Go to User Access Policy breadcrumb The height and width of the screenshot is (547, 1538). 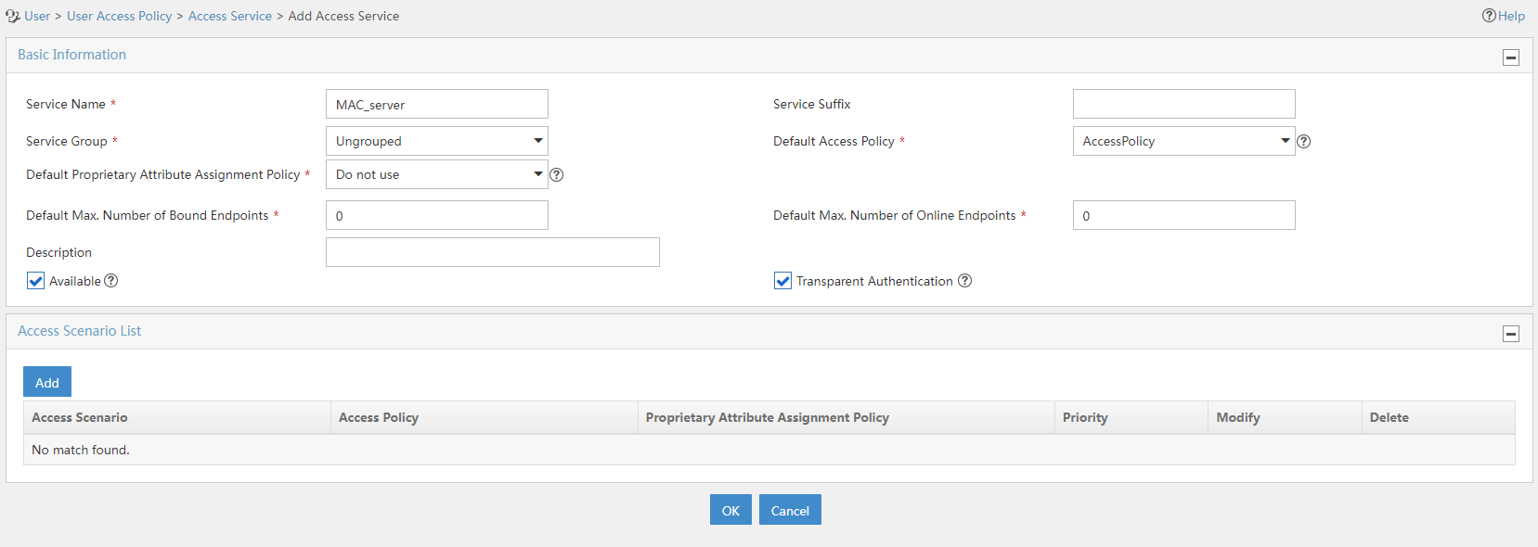119,16
